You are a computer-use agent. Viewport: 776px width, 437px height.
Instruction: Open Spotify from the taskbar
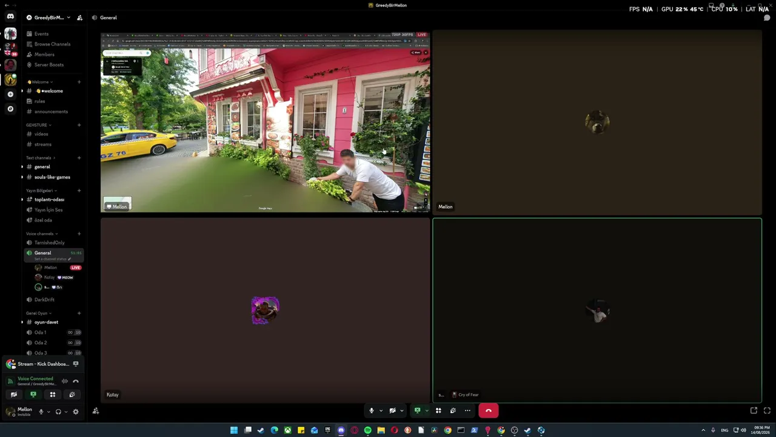point(367,430)
